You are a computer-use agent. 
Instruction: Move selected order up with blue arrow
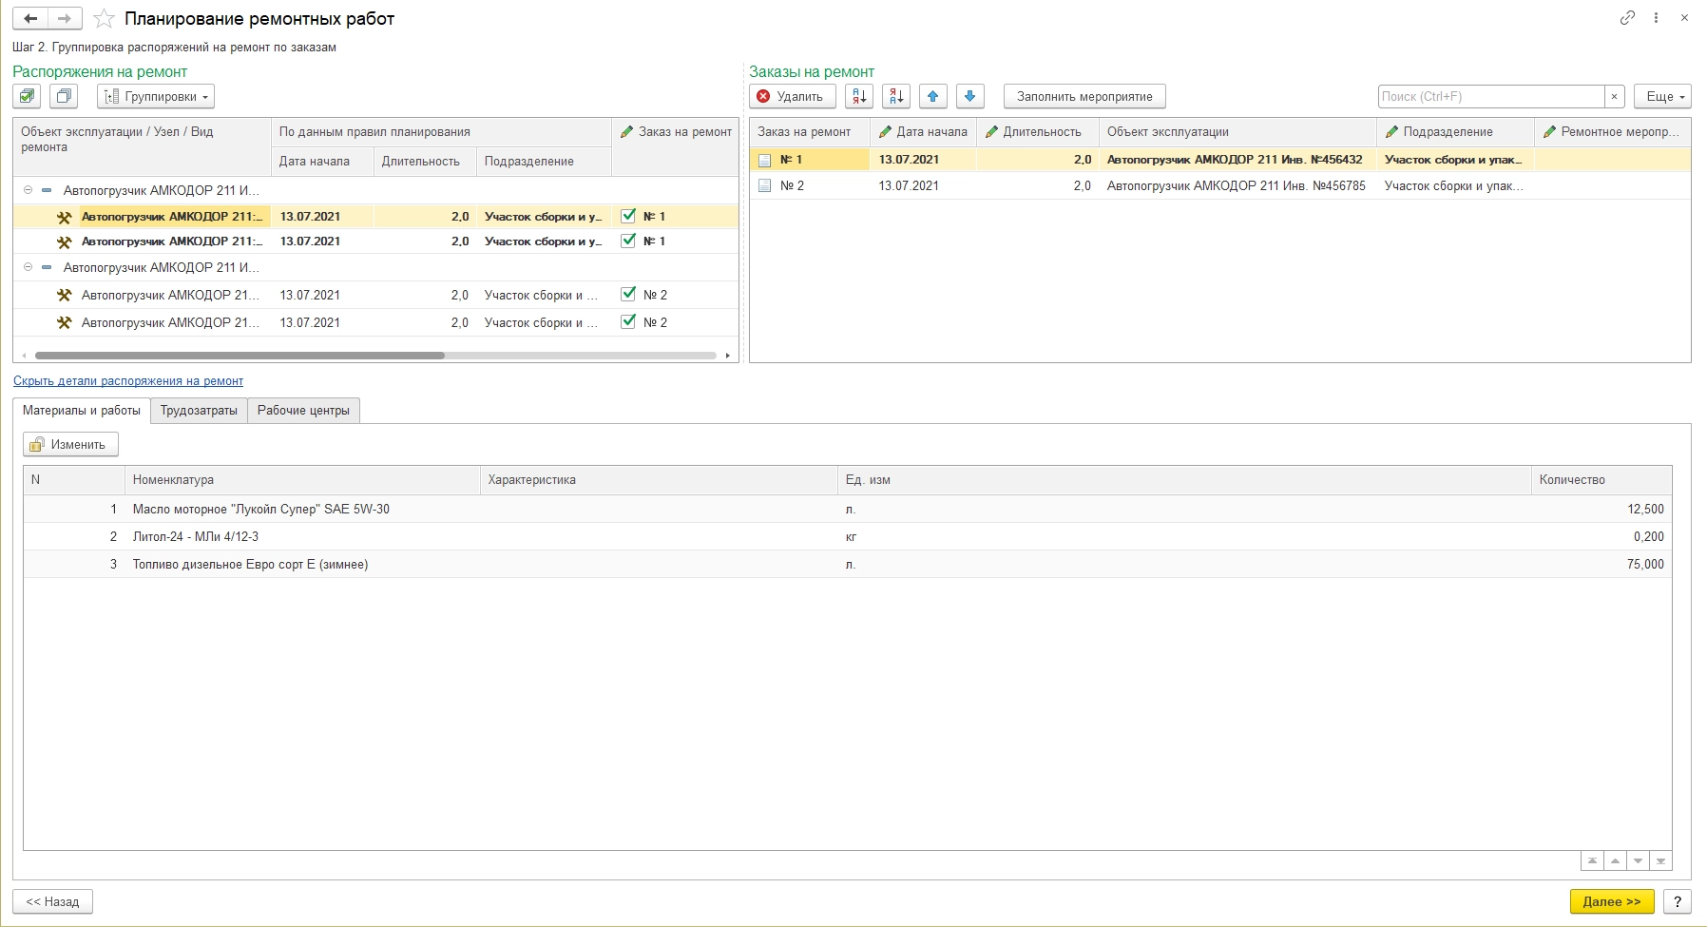point(932,96)
